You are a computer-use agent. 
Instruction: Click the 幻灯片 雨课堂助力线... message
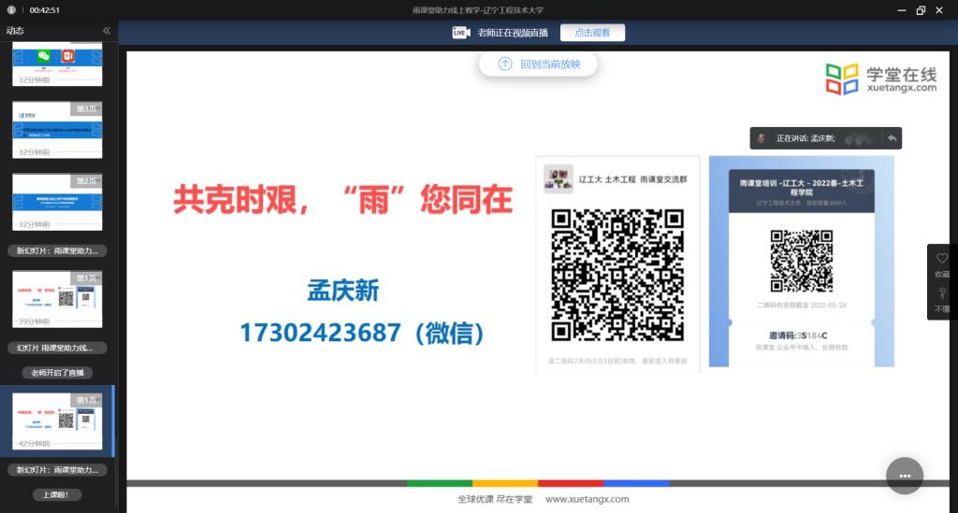[x=57, y=348]
